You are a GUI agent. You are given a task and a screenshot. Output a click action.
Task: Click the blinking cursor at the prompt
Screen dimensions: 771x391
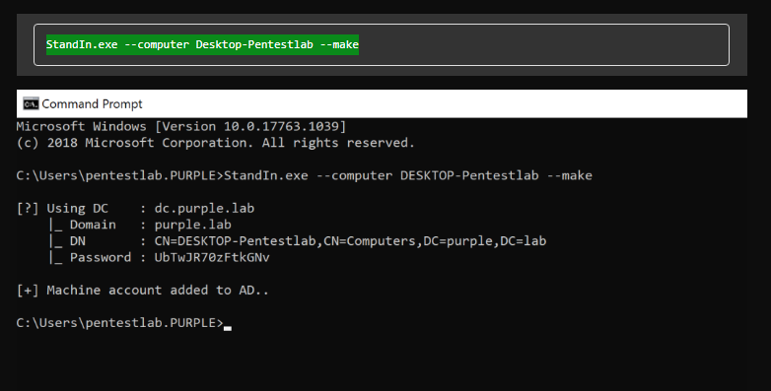click(228, 328)
